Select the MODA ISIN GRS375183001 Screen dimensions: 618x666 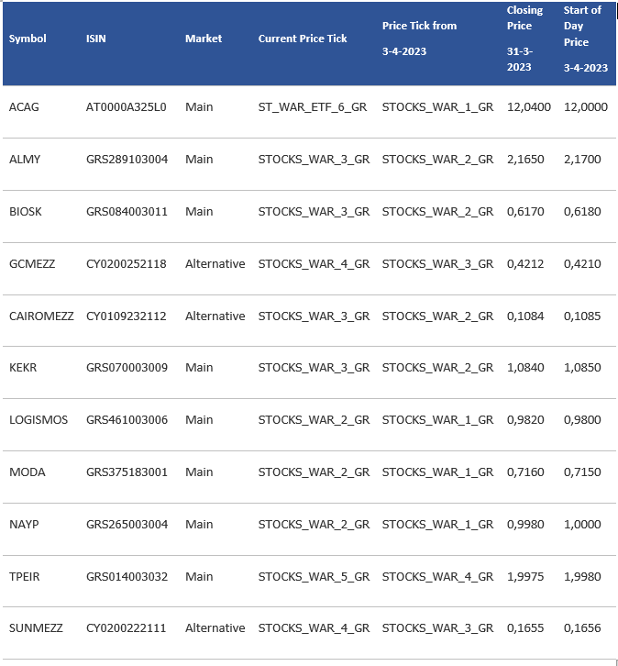click(x=127, y=472)
